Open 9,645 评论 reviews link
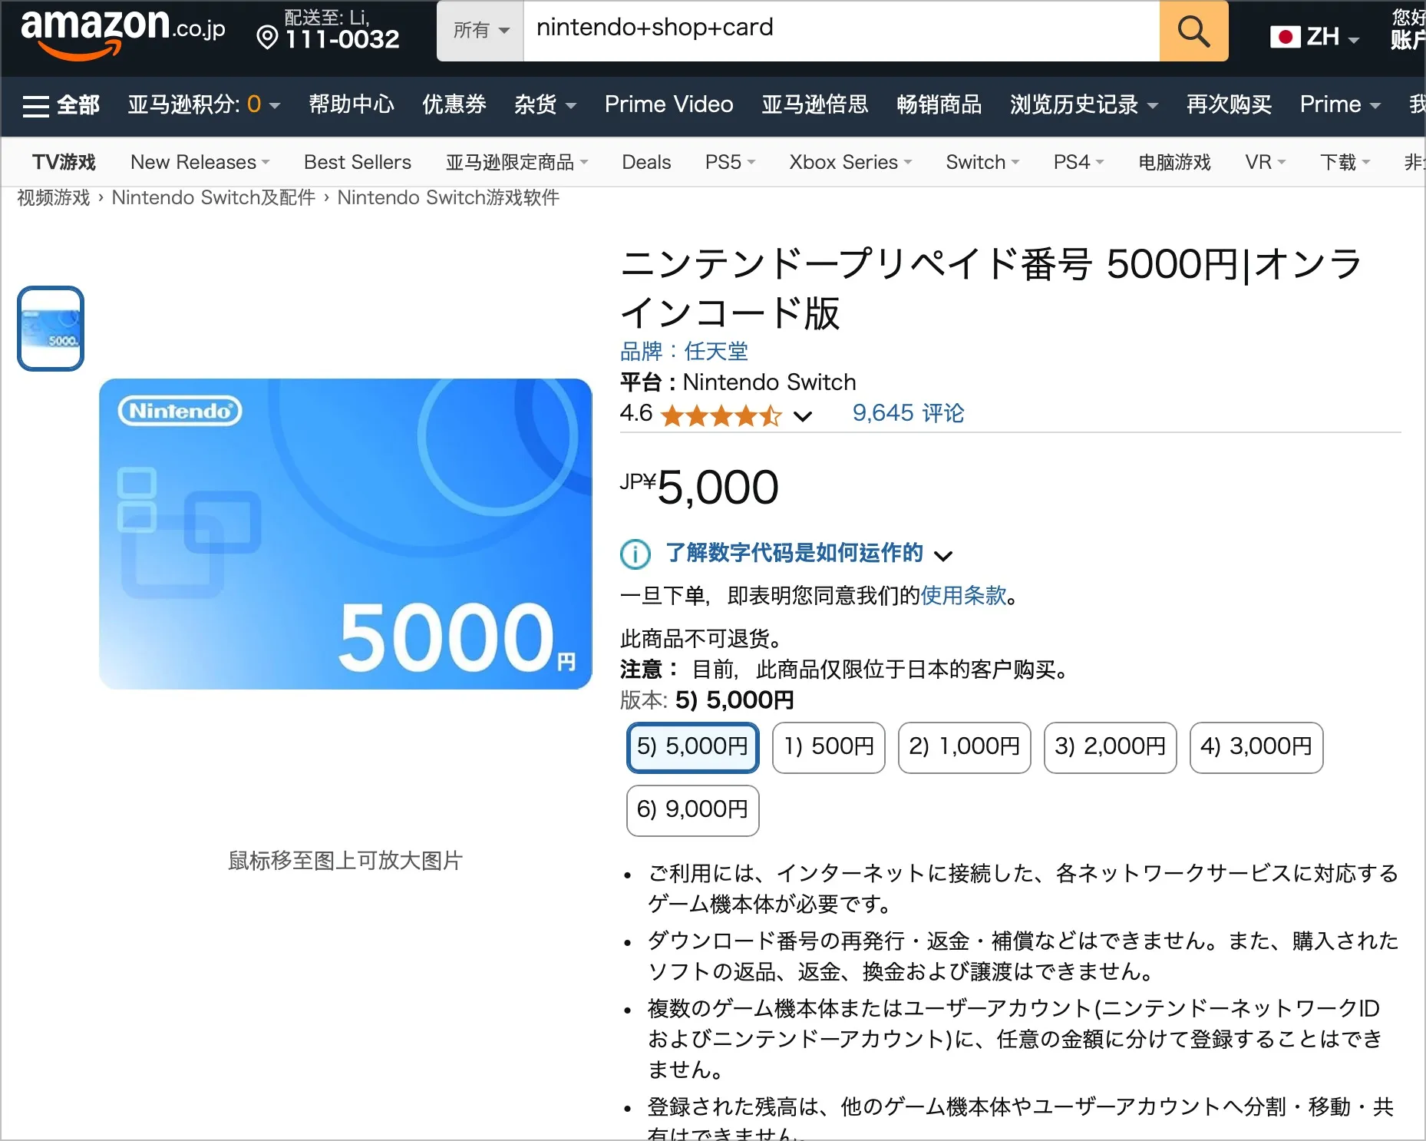This screenshot has height=1141, width=1426. (x=908, y=413)
